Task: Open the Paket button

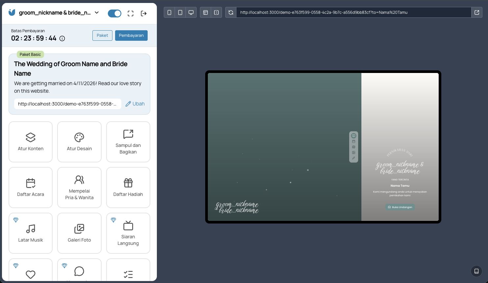Action: click(102, 35)
